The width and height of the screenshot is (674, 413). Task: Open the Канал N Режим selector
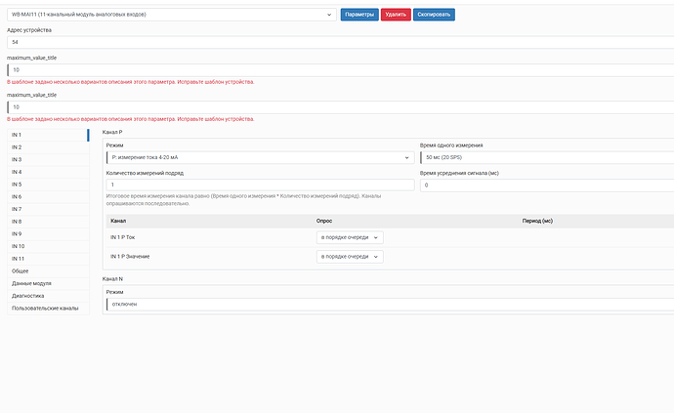coord(390,305)
